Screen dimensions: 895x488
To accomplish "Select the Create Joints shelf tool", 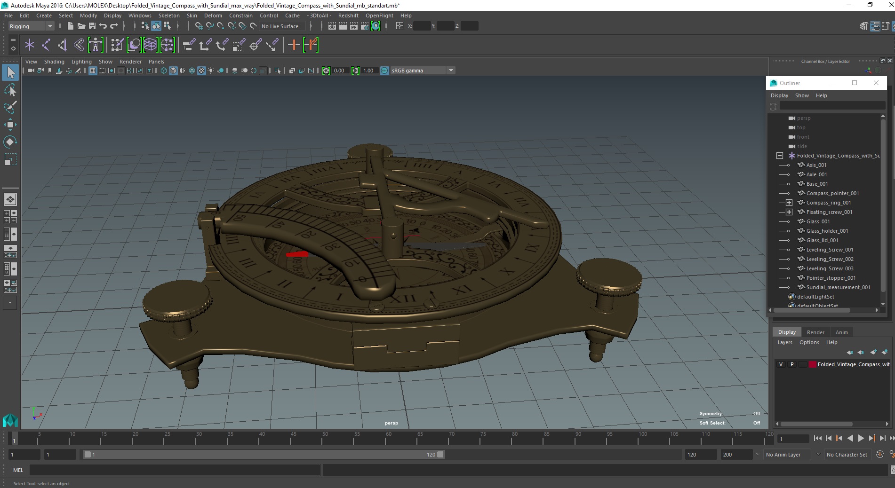I will [46, 45].
